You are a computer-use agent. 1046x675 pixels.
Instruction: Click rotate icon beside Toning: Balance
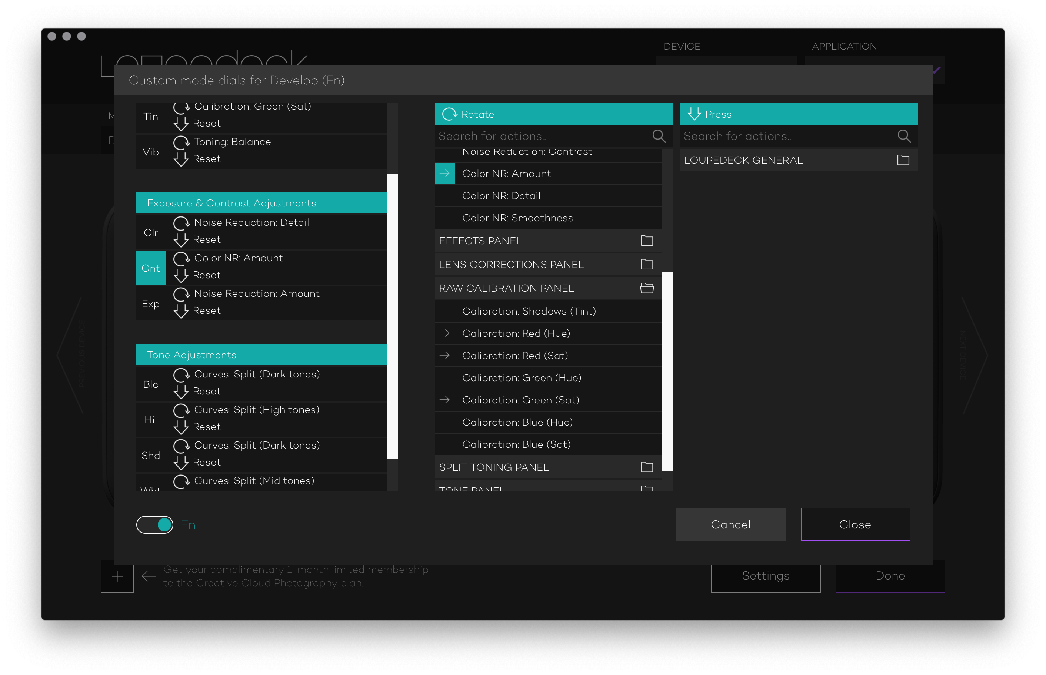click(x=181, y=142)
